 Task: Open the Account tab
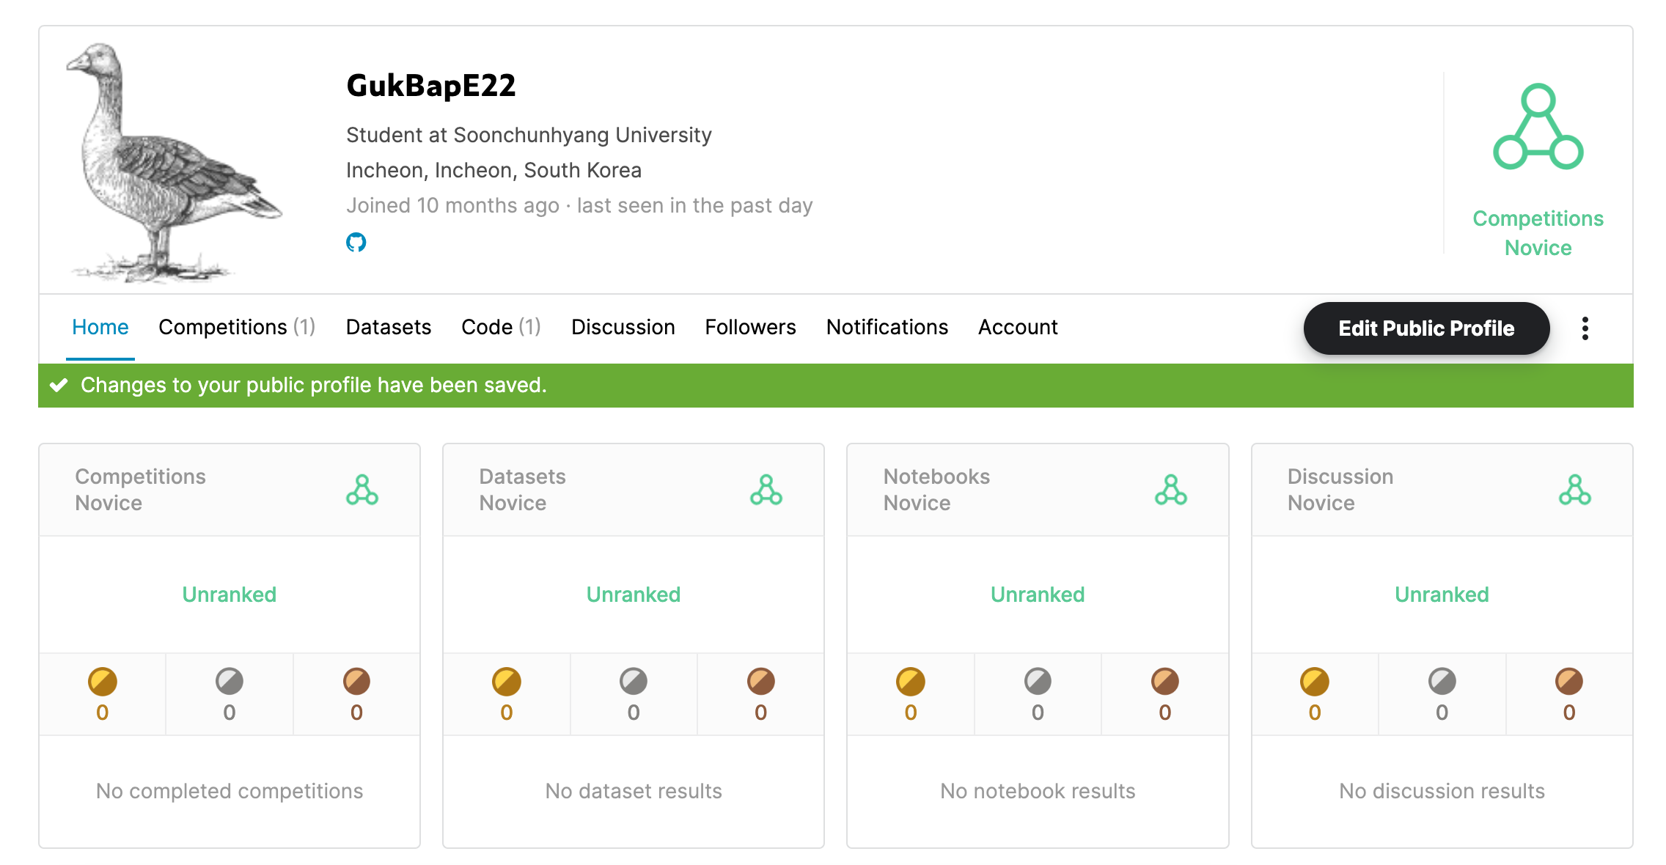click(1018, 327)
